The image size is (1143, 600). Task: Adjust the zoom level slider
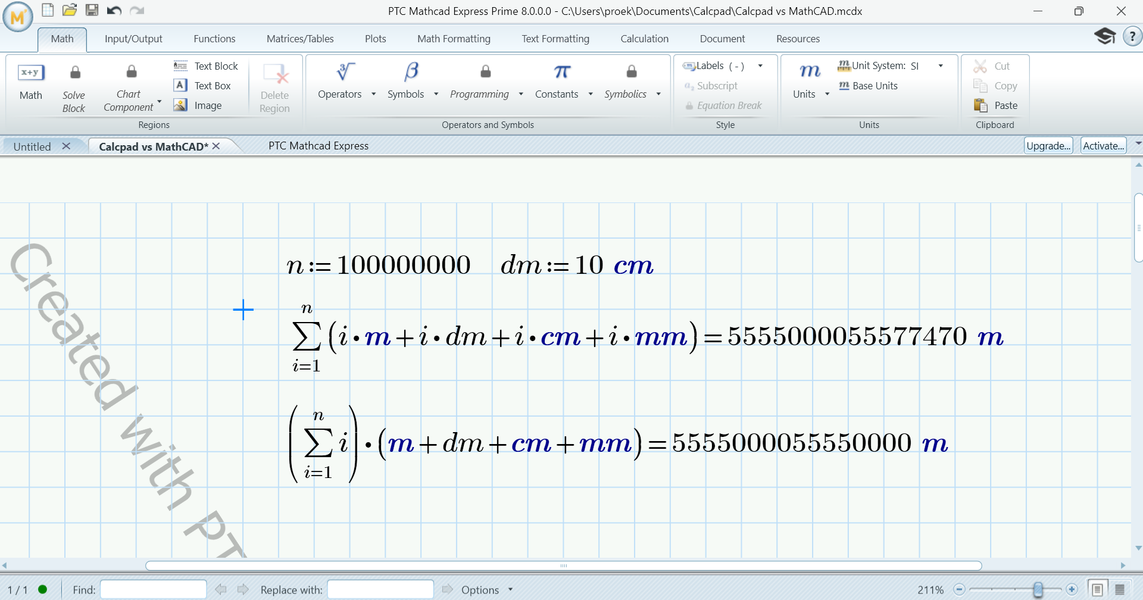pyautogui.click(x=1038, y=589)
